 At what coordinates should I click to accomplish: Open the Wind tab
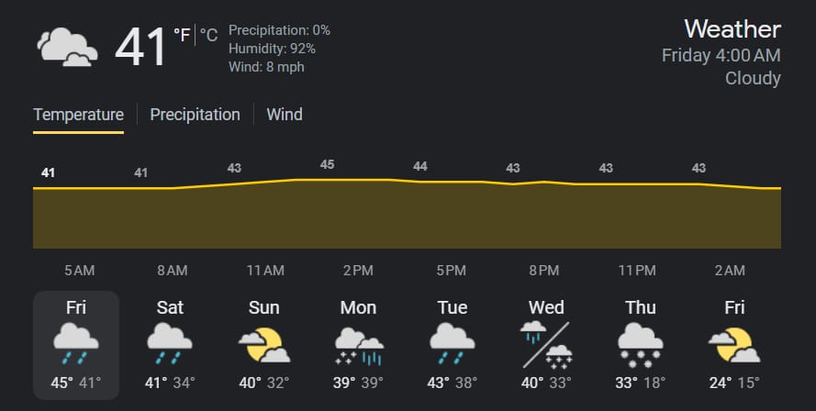[x=285, y=115]
